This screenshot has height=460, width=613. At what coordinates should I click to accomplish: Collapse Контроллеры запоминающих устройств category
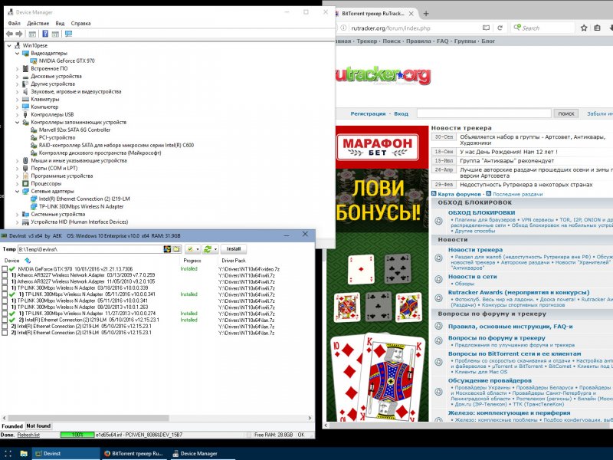[x=17, y=123]
